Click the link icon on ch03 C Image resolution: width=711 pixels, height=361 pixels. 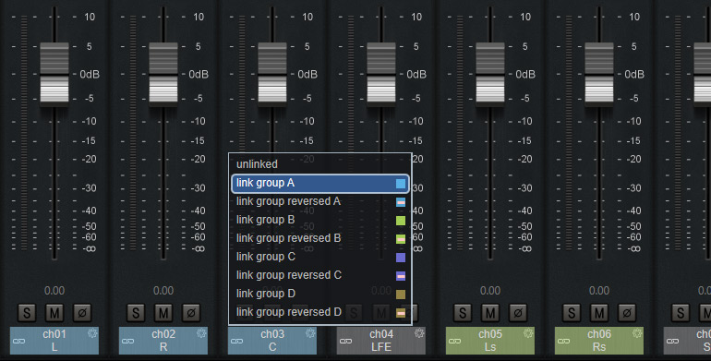(236, 341)
